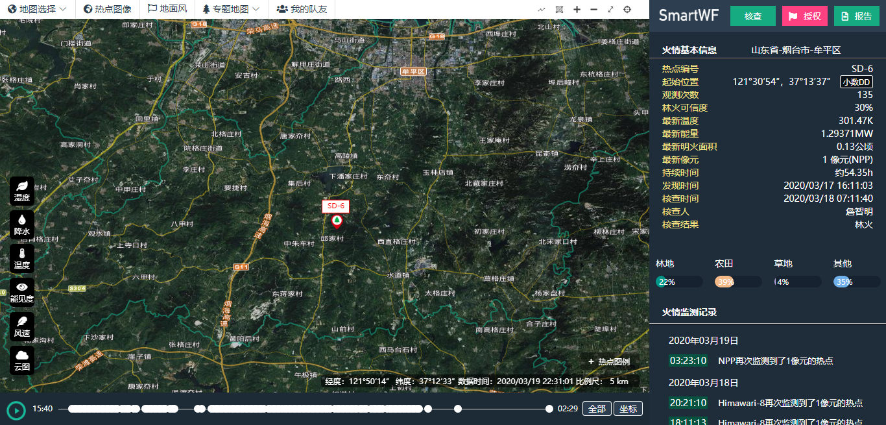The image size is (886, 425).
Task: Click the SD-6 fire hotspot marker on map
Action: click(337, 221)
